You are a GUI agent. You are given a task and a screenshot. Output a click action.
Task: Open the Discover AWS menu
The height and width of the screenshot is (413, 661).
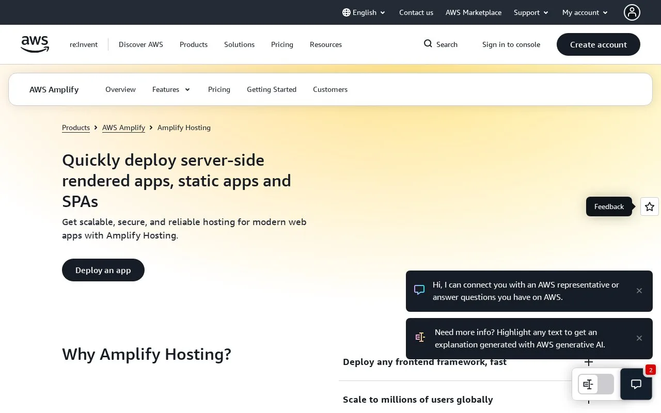click(x=141, y=44)
